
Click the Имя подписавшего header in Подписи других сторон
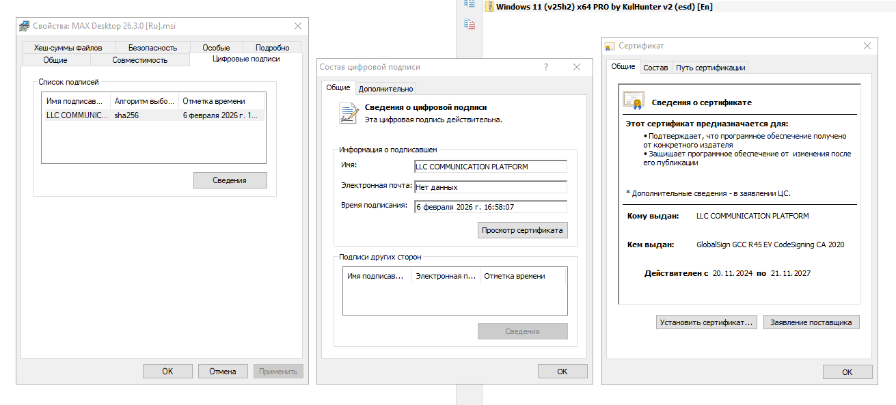coord(377,276)
